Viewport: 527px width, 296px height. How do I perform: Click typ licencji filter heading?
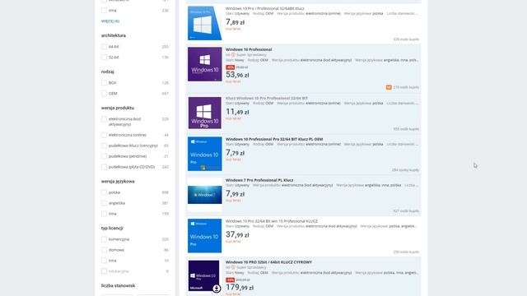click(x=112, y=229)
